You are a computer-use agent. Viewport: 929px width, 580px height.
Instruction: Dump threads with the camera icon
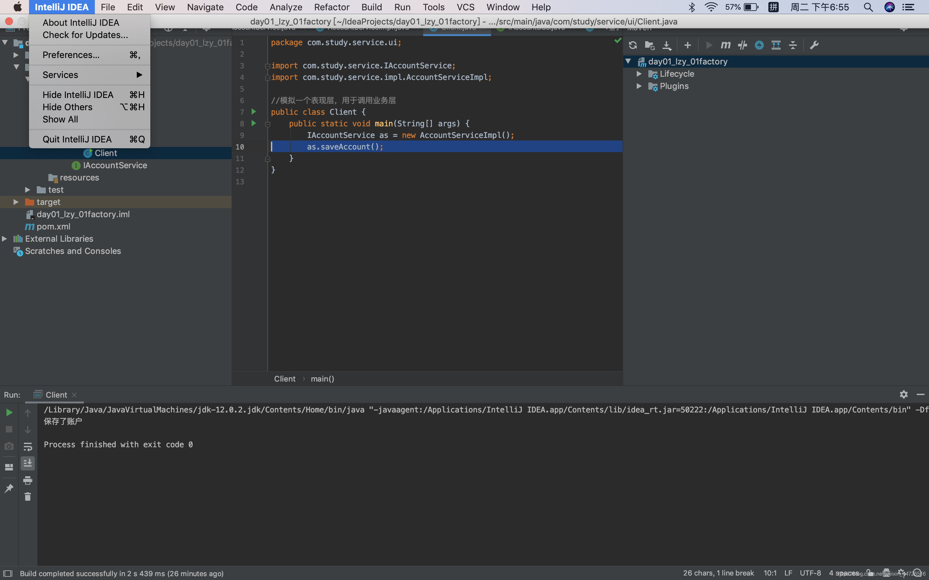9,446
